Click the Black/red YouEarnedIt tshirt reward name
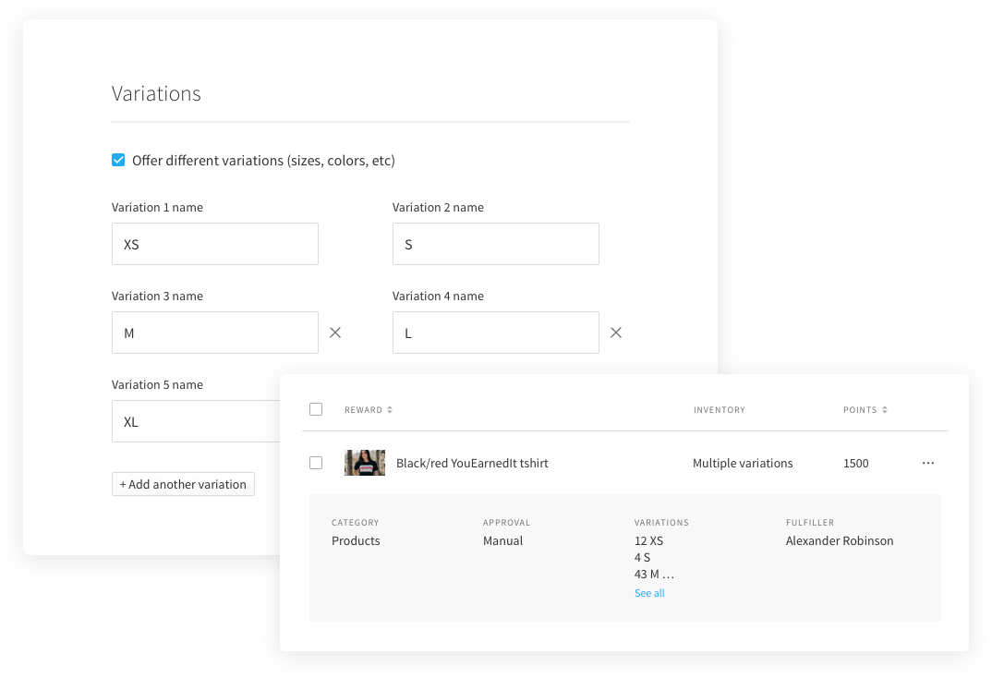This screenshot has height=678, width=992. 472,463
